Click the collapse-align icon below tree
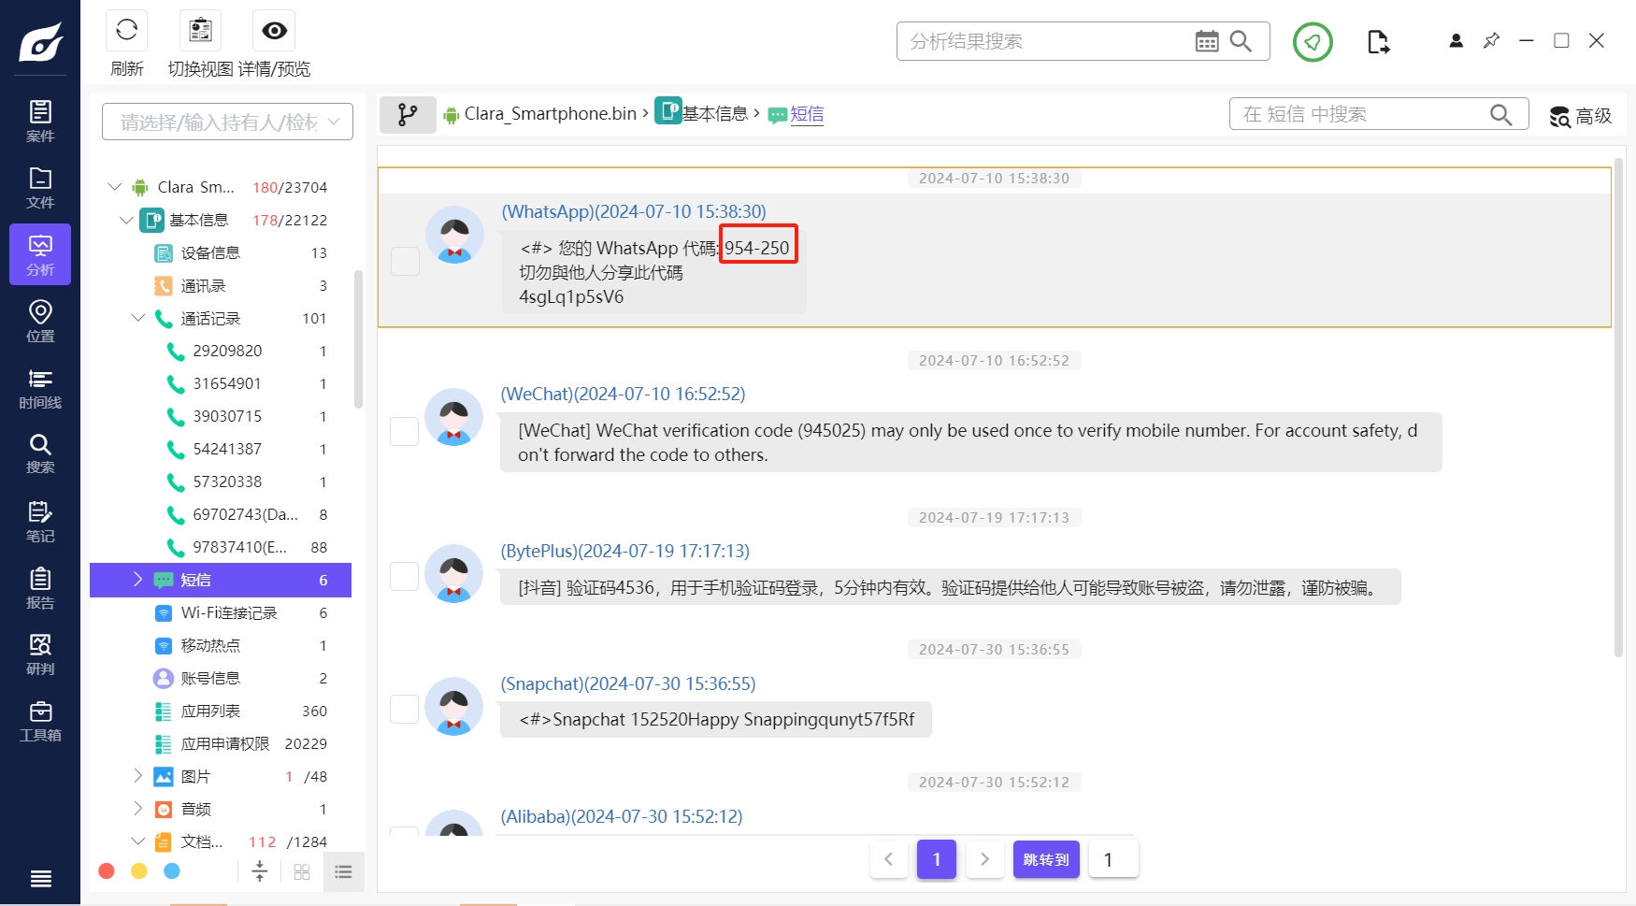The image size is (1636, 906). (260, 871)
